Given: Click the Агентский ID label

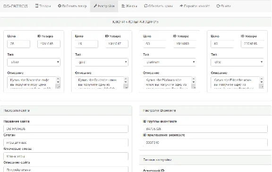Looking at the screenshot, I should point(153,170).
